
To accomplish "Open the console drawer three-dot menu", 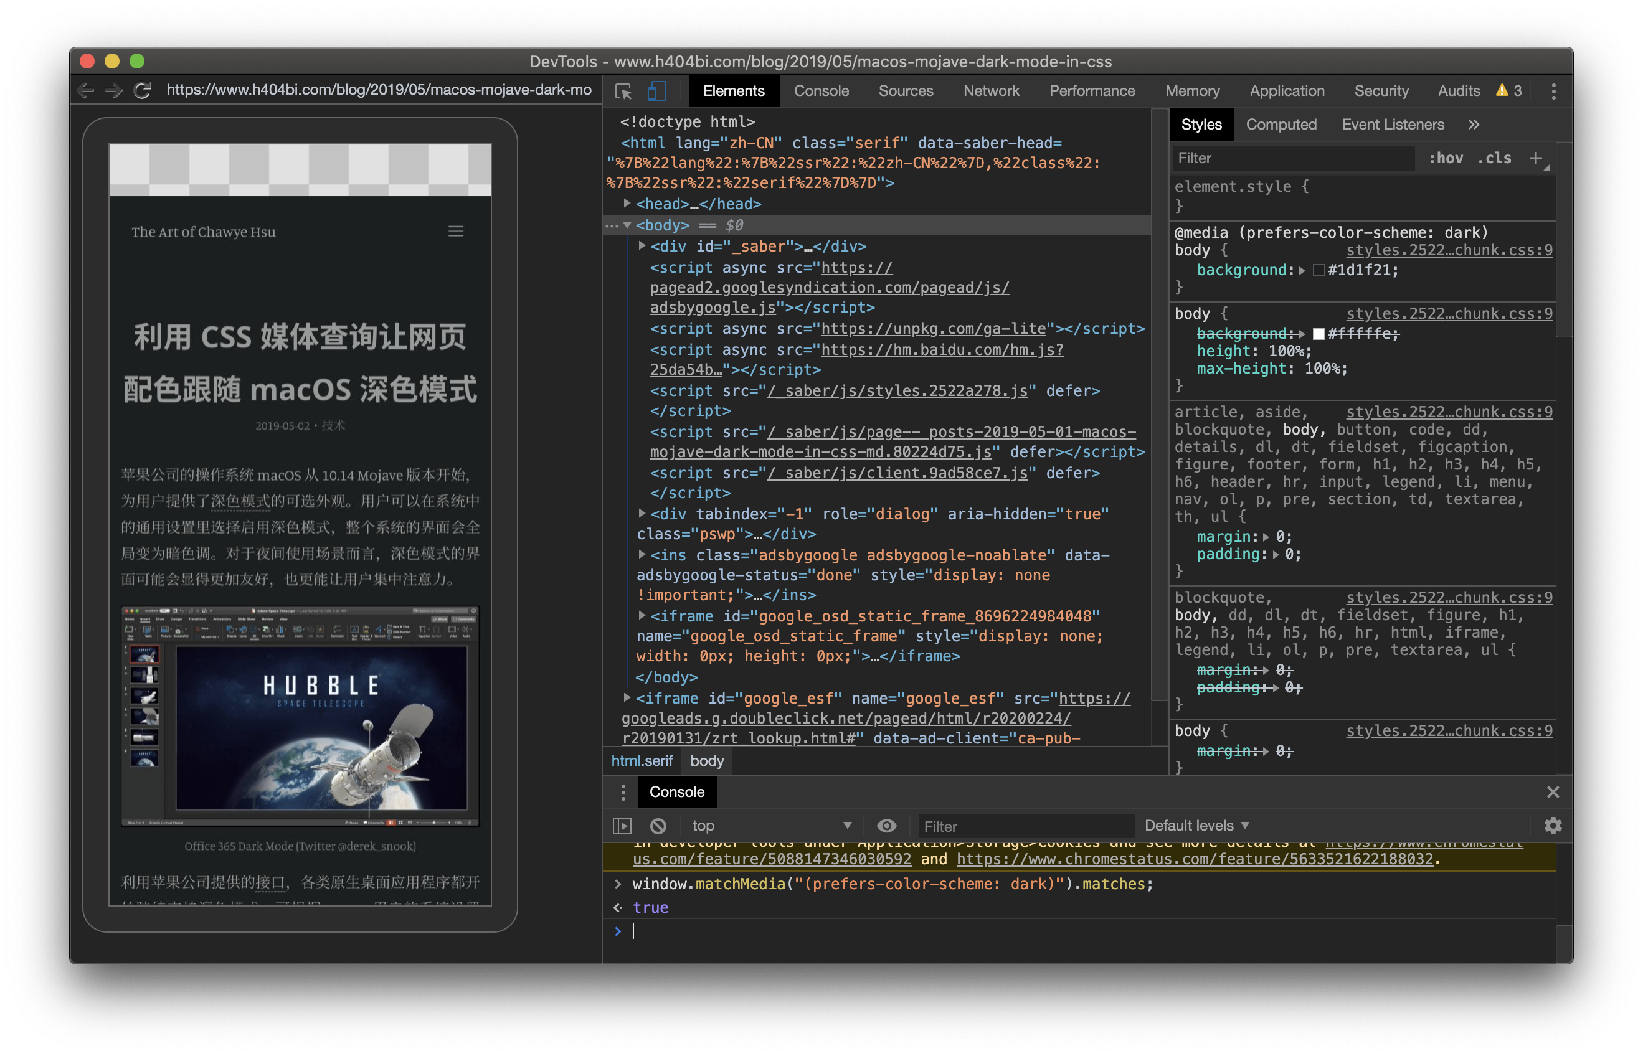I will click(x=623, y=792).
